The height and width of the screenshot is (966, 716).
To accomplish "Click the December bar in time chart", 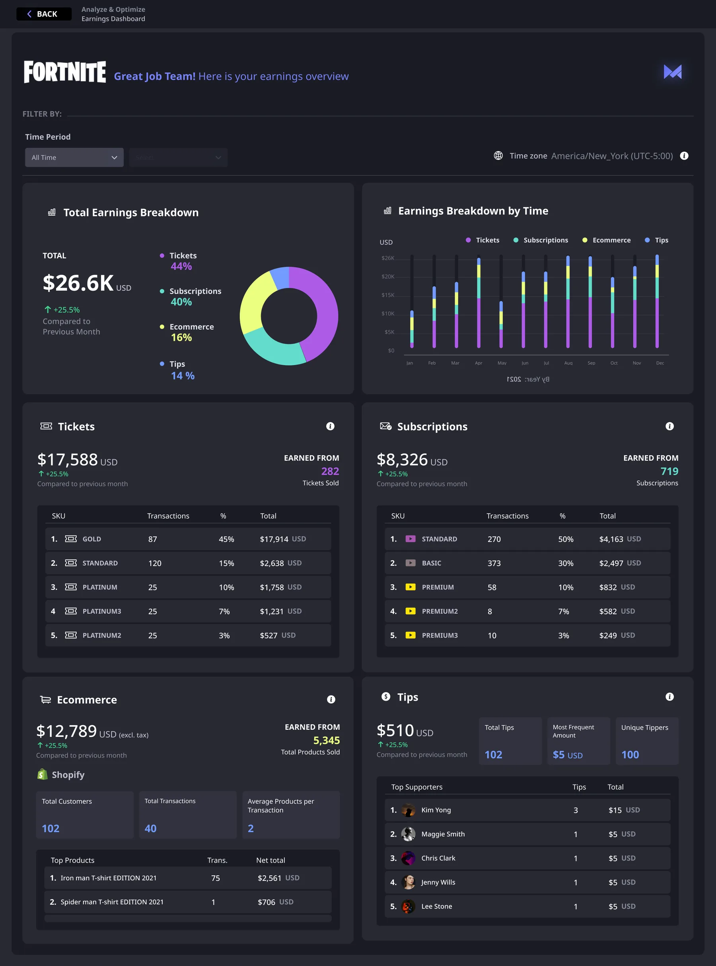I will click(x=657, y=301).
